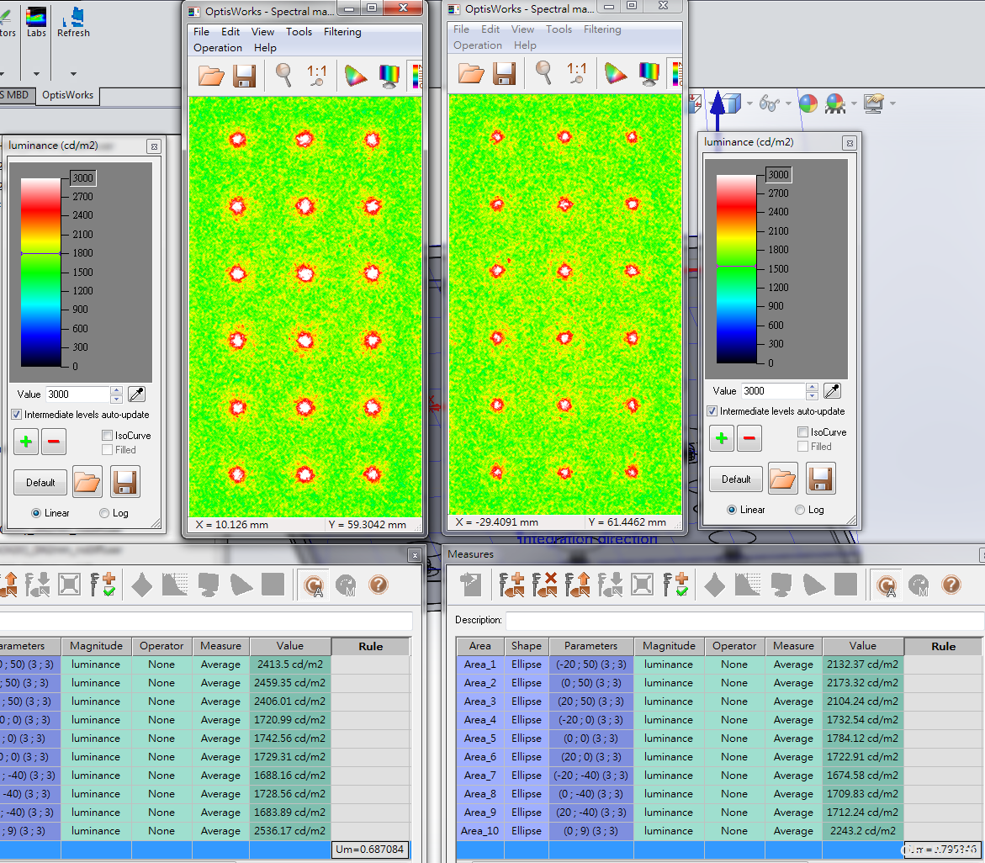Open Filtering menu in left spectral map window
Viewport: 985px width, 863px height.
(342, 31)
